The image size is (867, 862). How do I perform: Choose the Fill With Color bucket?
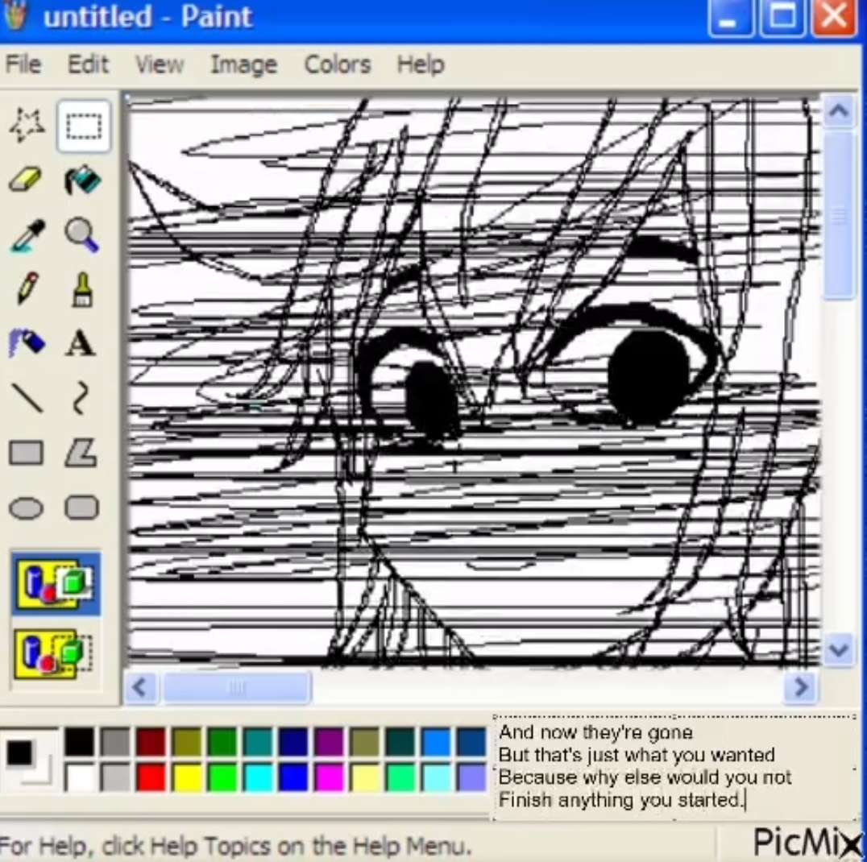82,180
